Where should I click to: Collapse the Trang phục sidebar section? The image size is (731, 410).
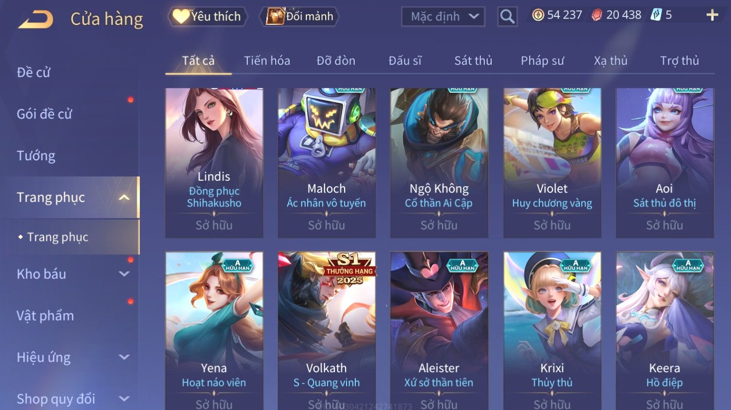(124, 197)
